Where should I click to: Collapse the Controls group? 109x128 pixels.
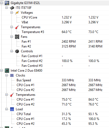click(x=11, y=51)
